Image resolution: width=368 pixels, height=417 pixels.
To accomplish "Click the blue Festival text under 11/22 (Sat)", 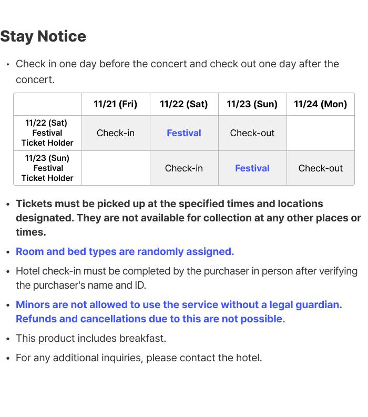I will [x=184, y=133].
